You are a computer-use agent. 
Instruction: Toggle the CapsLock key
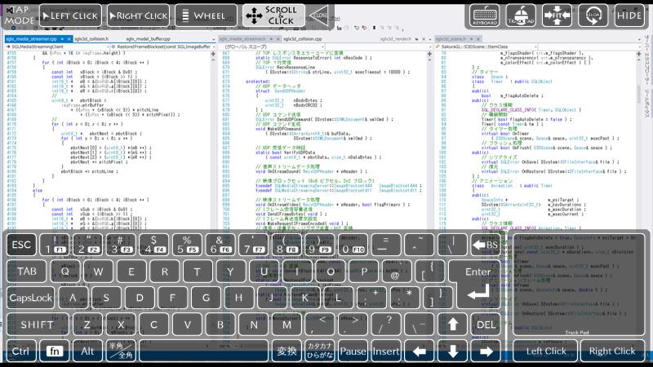click(x=31, y=298)
